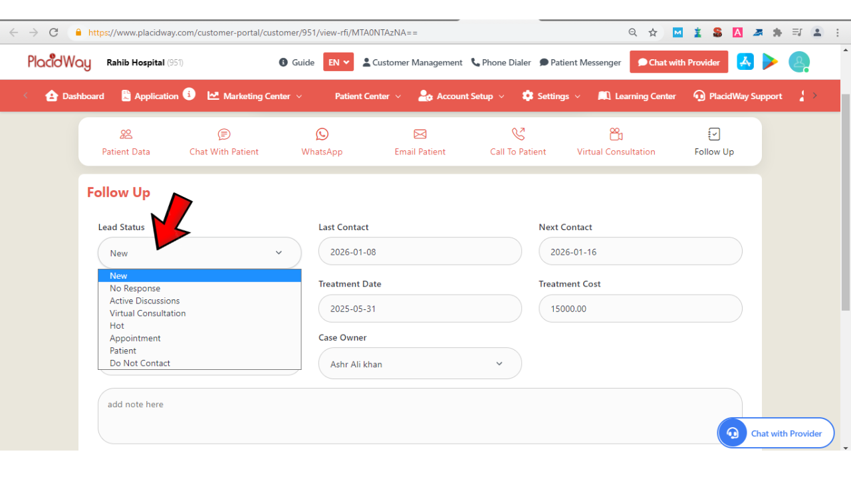851x479 pixels.
Task: Choose 'Do Not Contact' lead status option
Action: tap(140, 363)
